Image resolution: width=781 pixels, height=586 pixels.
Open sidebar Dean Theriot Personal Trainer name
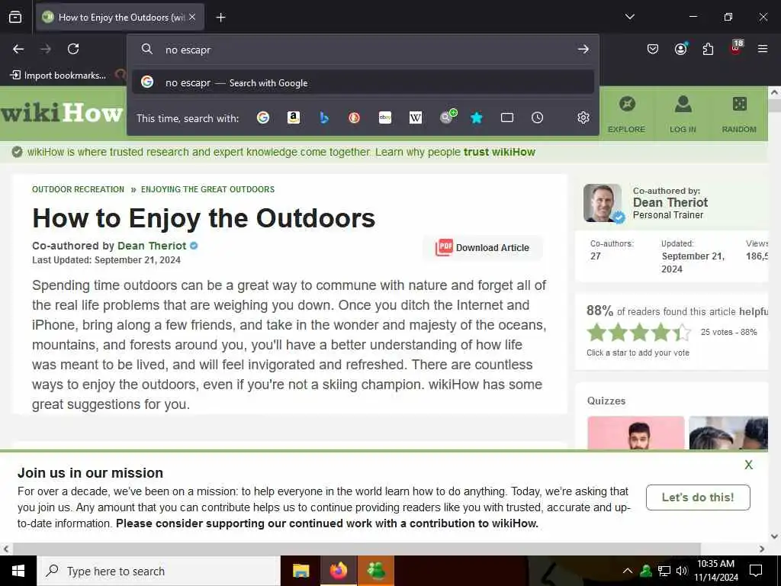(x=670, y=202)
